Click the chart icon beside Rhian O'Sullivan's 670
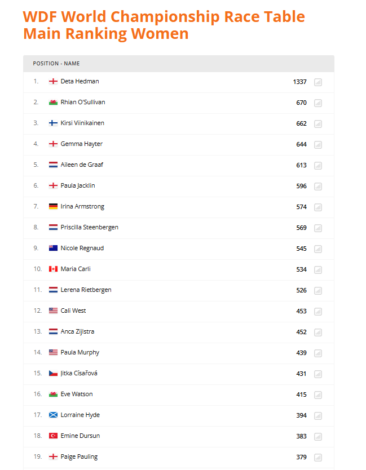This screenshot has height=470, width=366. (318, 103)
